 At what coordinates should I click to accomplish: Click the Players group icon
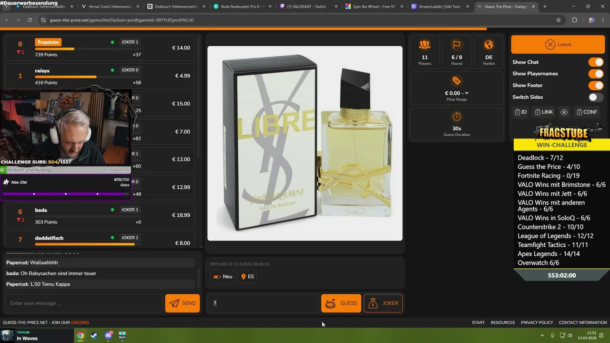click(424, 45)
